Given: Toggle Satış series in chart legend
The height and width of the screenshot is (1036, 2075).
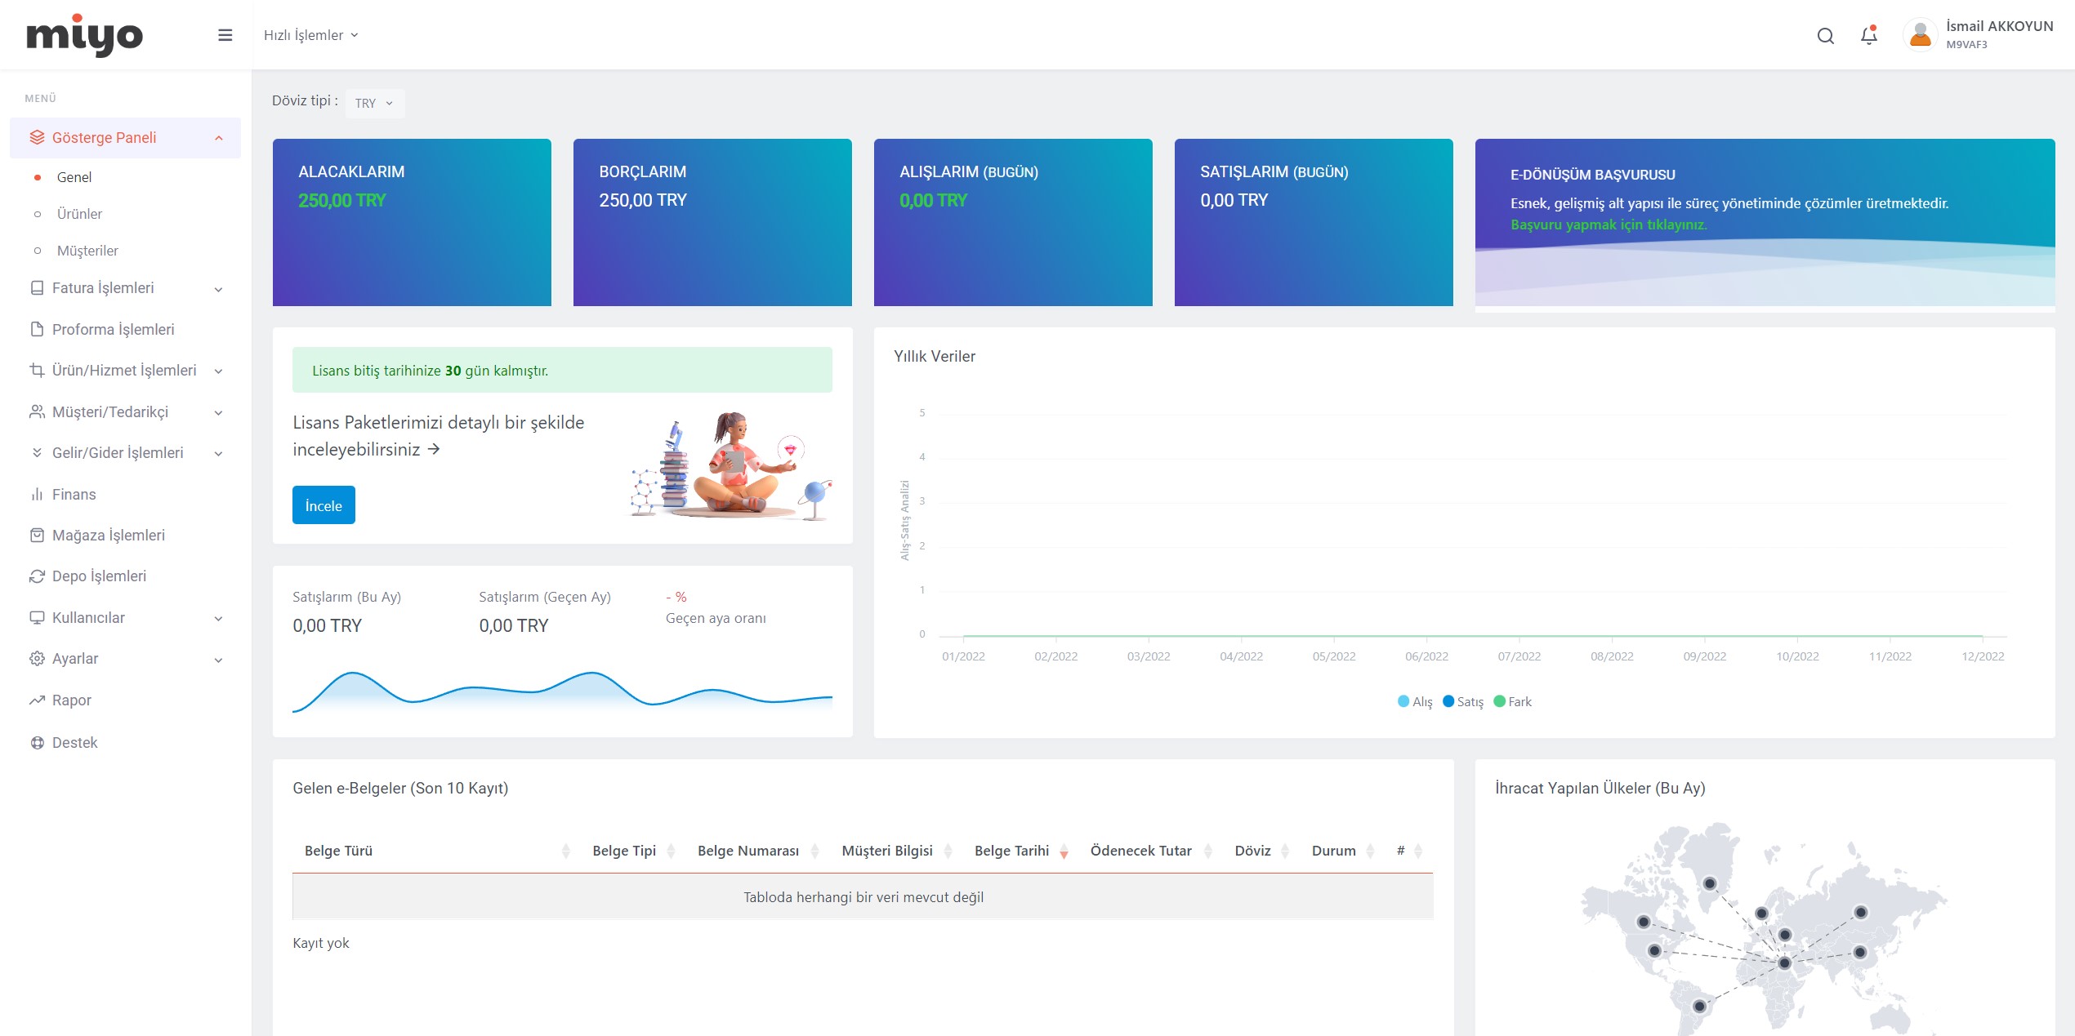Looking at the screenshot, I should [1463, 702].
